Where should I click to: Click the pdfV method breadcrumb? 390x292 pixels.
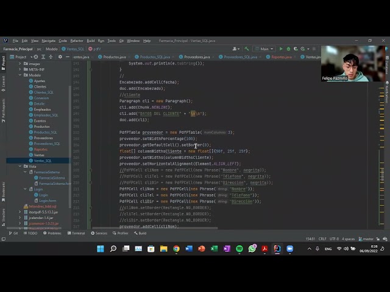tap(94, 49)
